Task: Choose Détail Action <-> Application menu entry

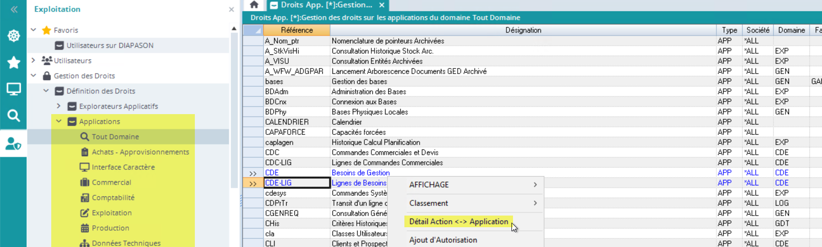Action: coord(458,222)
